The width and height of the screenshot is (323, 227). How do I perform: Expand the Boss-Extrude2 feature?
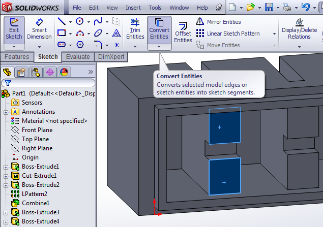point(6,185)
